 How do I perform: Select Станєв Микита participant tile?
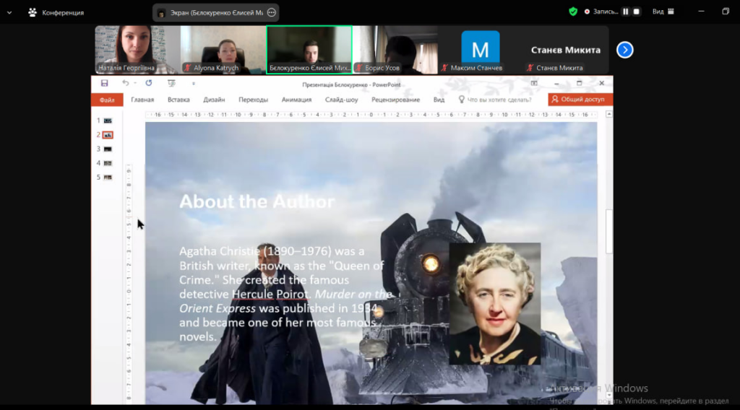coord(566,50)
